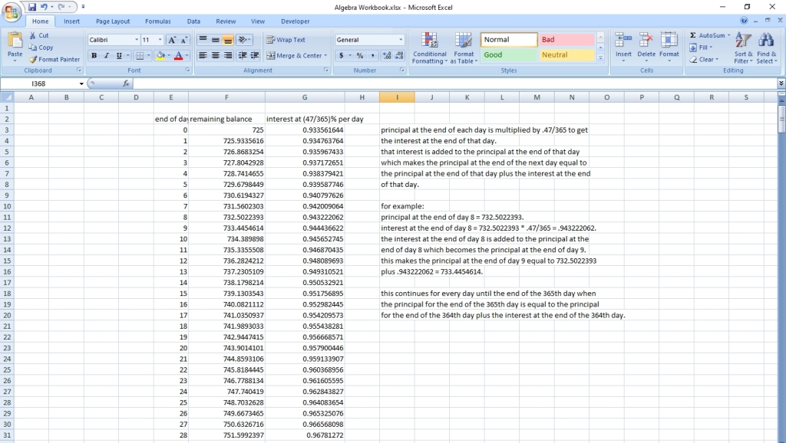
Task: Activate the Format Painter brush
Action: coord(54,59)
